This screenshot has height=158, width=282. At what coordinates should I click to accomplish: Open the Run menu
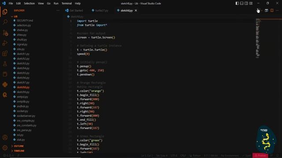pyautogui.click(x=56, y=4)
